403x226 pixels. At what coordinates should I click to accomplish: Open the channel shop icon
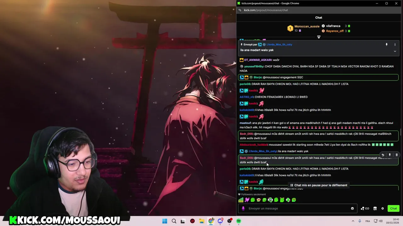point(375,208)
